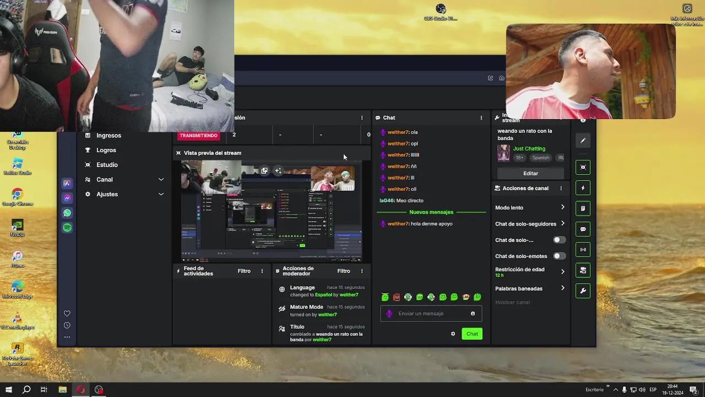Open the pencil Edit Stream Info quick action

click(x=583, y=140)
